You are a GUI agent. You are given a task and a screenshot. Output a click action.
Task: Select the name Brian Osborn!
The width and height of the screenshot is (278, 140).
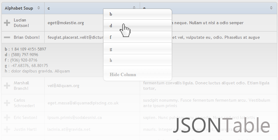click(27, 37)
